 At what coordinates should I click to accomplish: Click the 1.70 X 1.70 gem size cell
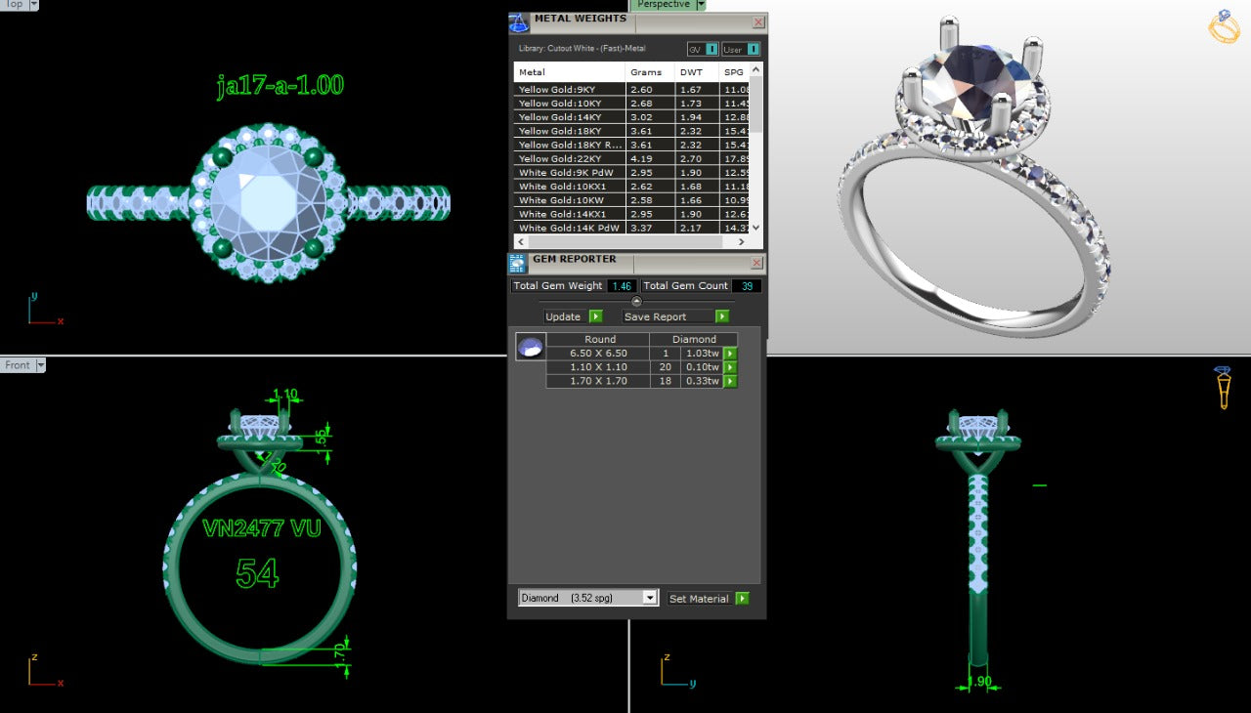click(598, 381)
